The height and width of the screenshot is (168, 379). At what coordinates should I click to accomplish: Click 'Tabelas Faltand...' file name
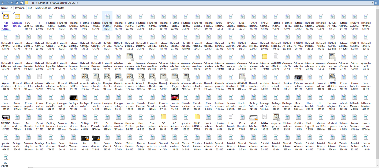(x=118, y=145)
